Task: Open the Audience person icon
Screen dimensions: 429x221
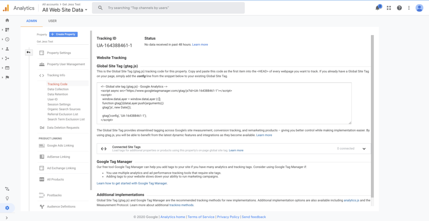Action: pos(7,49)
